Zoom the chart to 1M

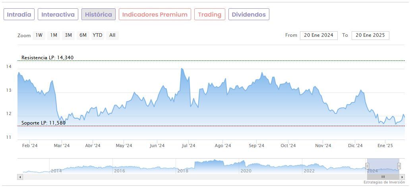54,35
